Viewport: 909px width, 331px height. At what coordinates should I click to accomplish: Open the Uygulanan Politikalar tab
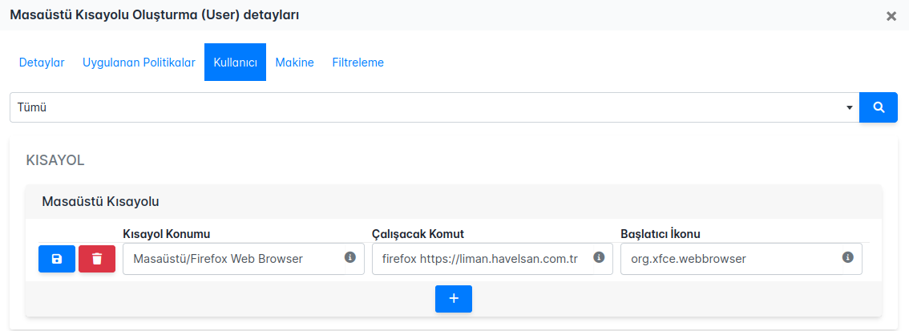click(139, 63)
